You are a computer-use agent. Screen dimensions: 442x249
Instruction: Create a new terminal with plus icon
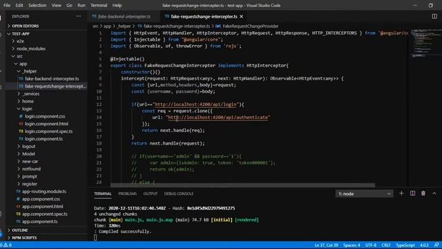coord(401,194)
